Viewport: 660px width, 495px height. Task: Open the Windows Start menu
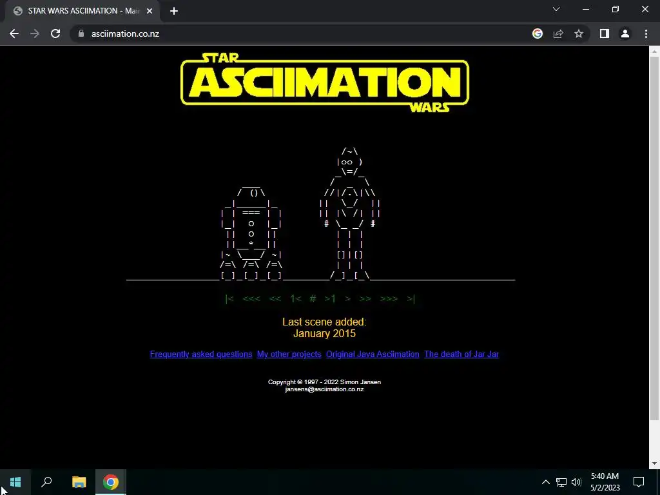pos(15,482)
